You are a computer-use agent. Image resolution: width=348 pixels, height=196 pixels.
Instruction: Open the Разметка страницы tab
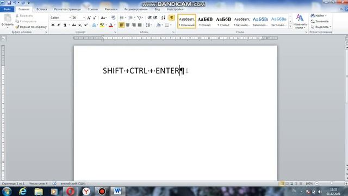[x=67, y=9]
